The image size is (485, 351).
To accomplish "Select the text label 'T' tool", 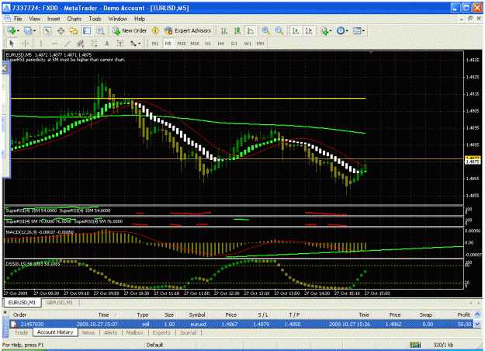I will [120, 43].
